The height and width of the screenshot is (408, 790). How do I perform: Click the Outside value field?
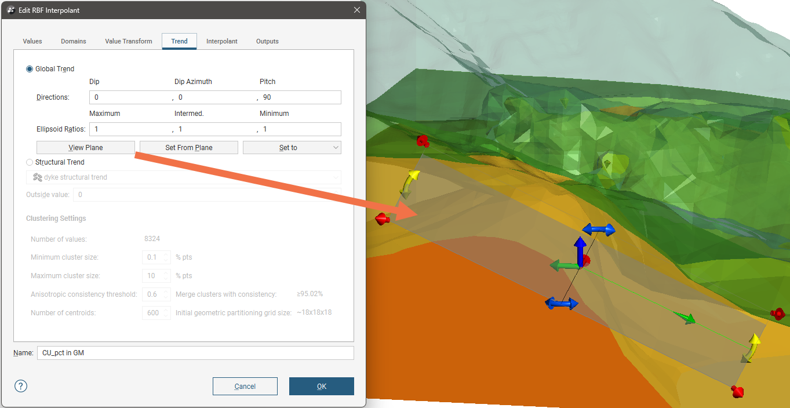207,195
